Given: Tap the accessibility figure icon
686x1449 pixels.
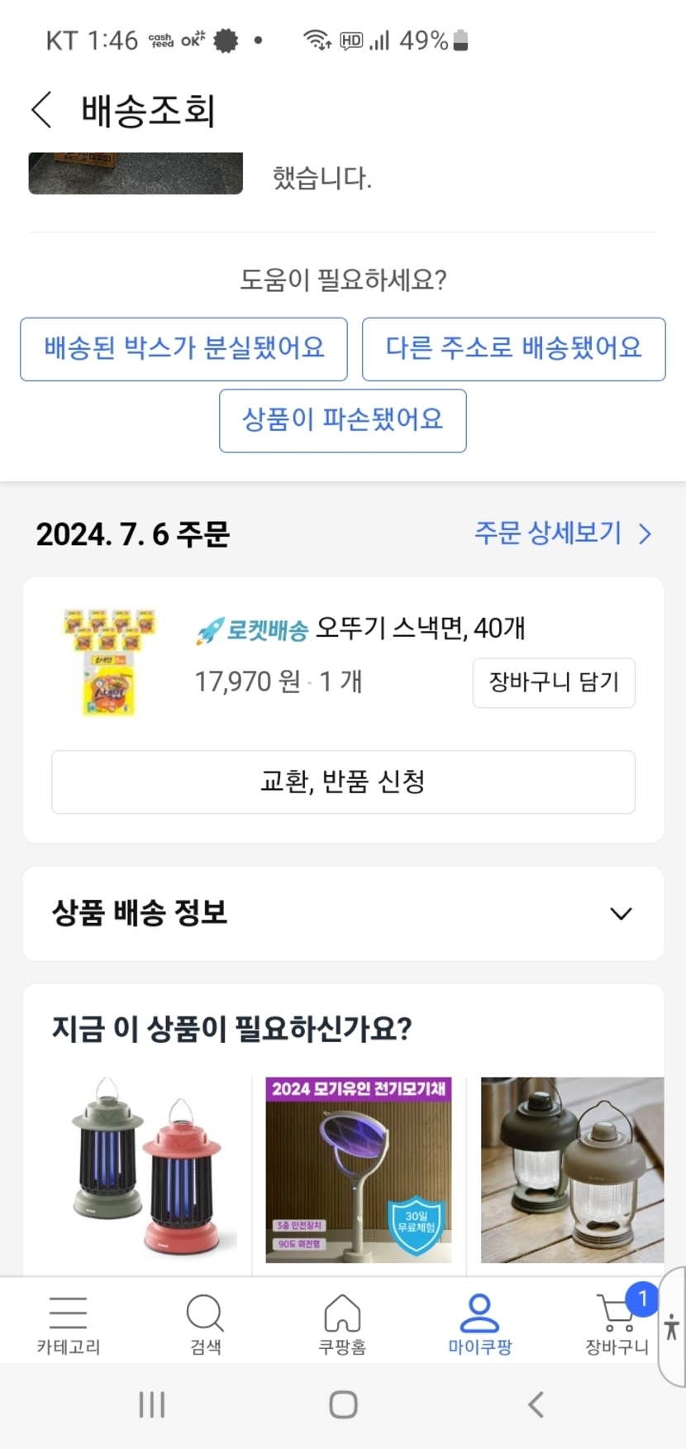Looking at the screenshot, I should (x=672, y=1327).
